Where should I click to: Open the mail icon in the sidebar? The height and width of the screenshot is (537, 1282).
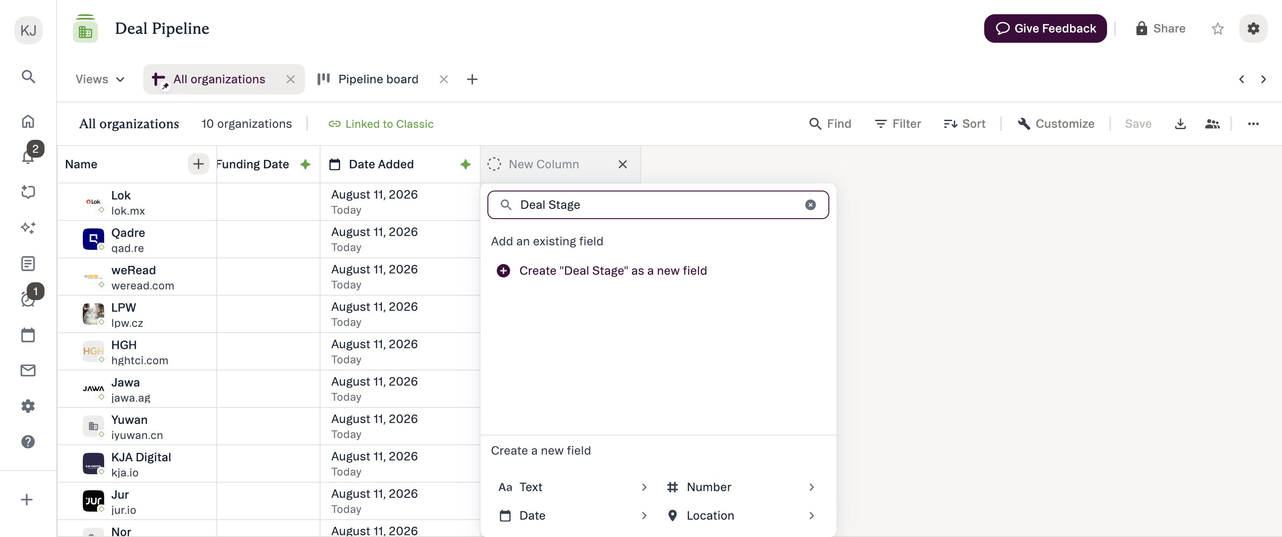[28, 370]
